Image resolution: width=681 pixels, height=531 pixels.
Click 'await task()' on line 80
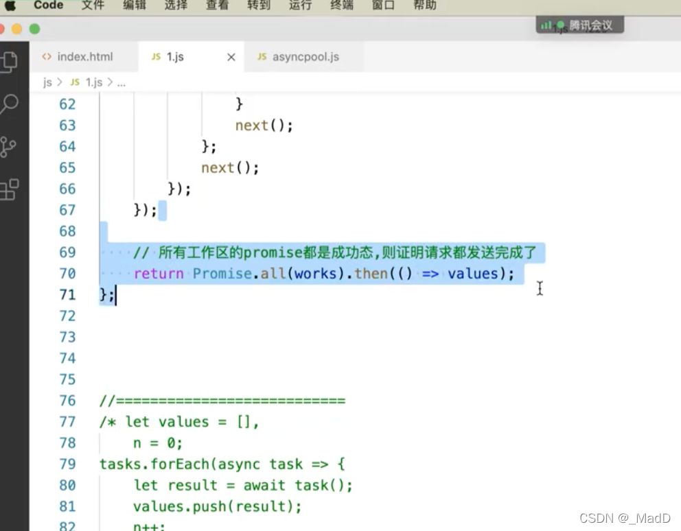(x=294, y=486)
